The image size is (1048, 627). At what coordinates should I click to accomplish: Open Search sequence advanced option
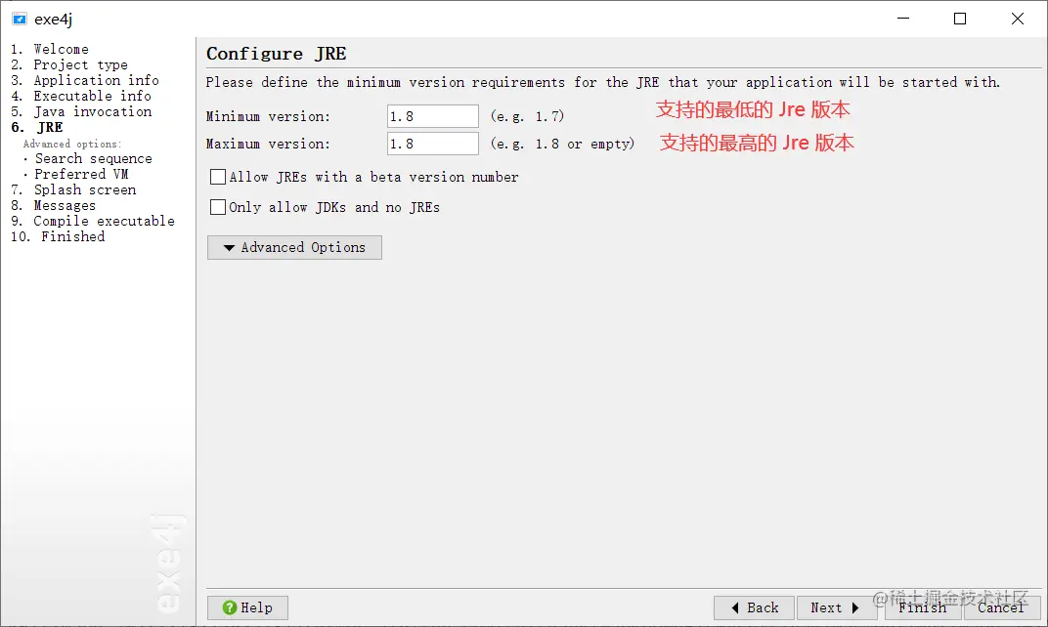click(x=93, y=158)
